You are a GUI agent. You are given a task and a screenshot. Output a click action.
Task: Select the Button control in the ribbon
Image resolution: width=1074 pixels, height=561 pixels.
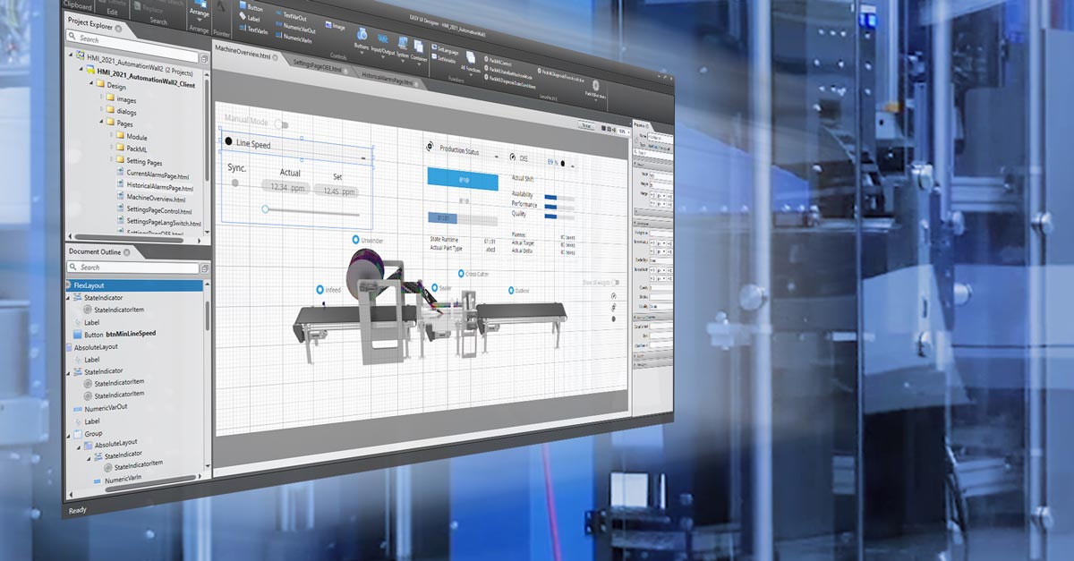click(x=251, y=6)
